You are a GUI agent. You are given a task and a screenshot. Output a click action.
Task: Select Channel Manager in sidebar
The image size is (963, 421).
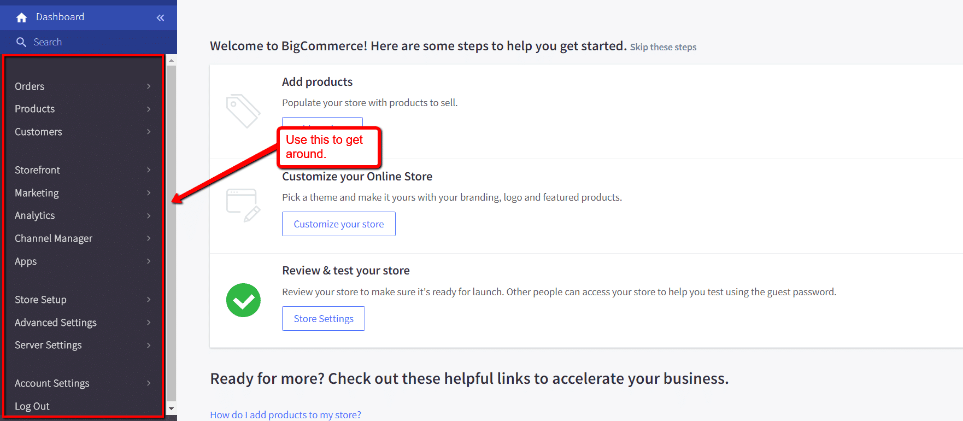tap(54, 238)
